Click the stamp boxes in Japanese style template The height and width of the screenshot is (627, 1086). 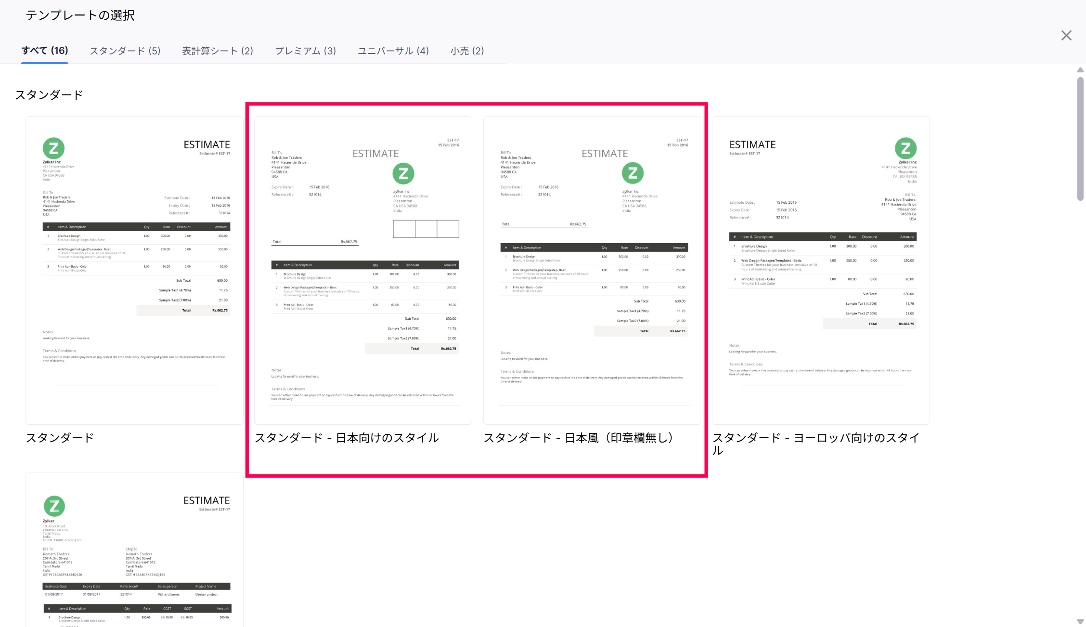coord(426,229)
